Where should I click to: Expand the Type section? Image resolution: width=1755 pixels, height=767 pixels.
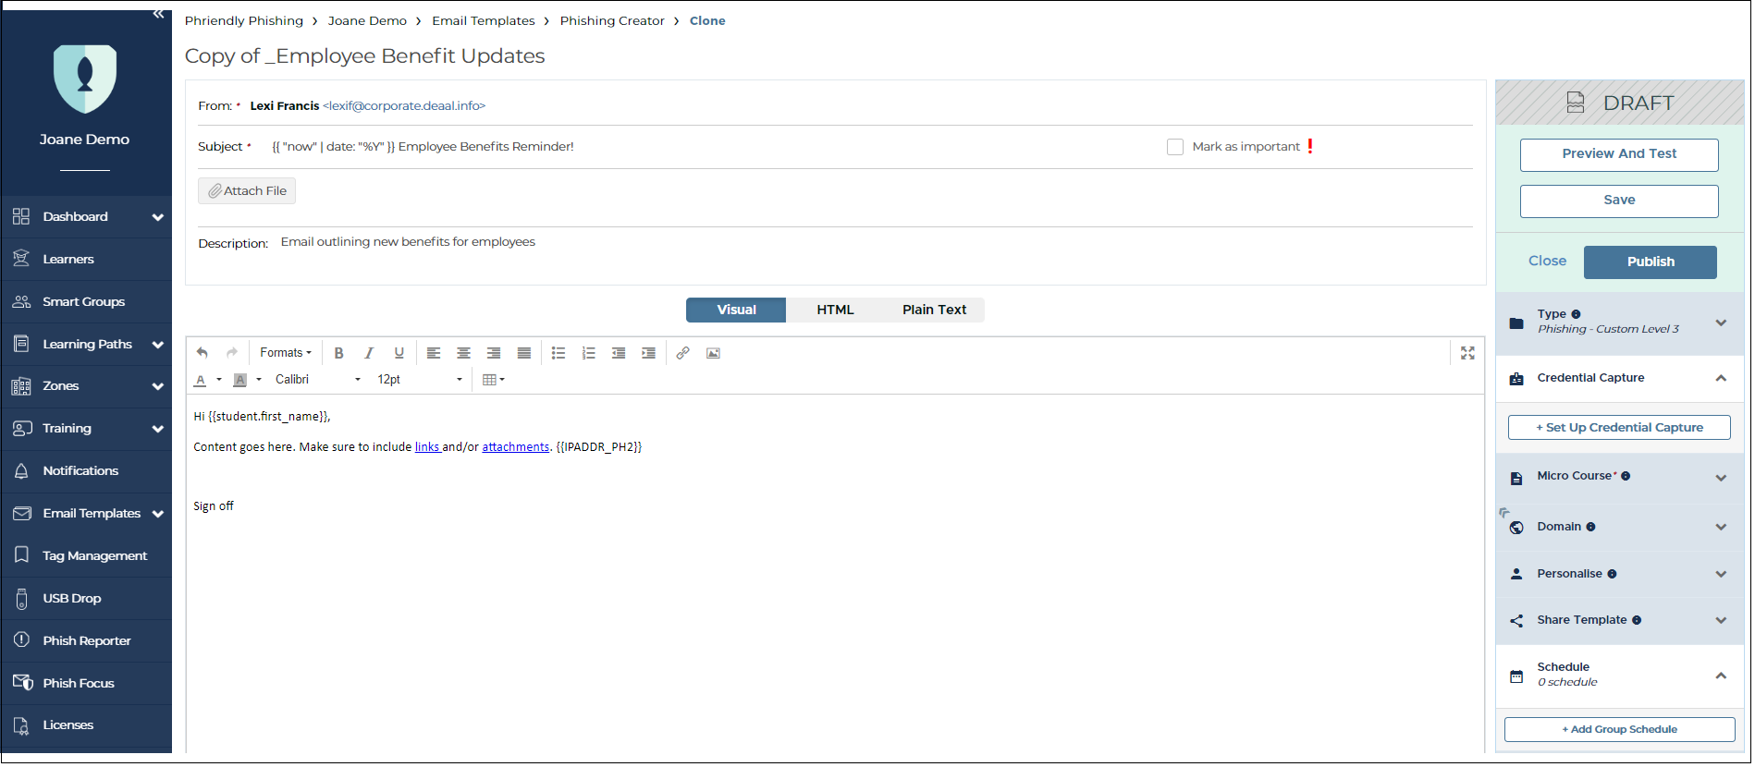pos(1723,323)
